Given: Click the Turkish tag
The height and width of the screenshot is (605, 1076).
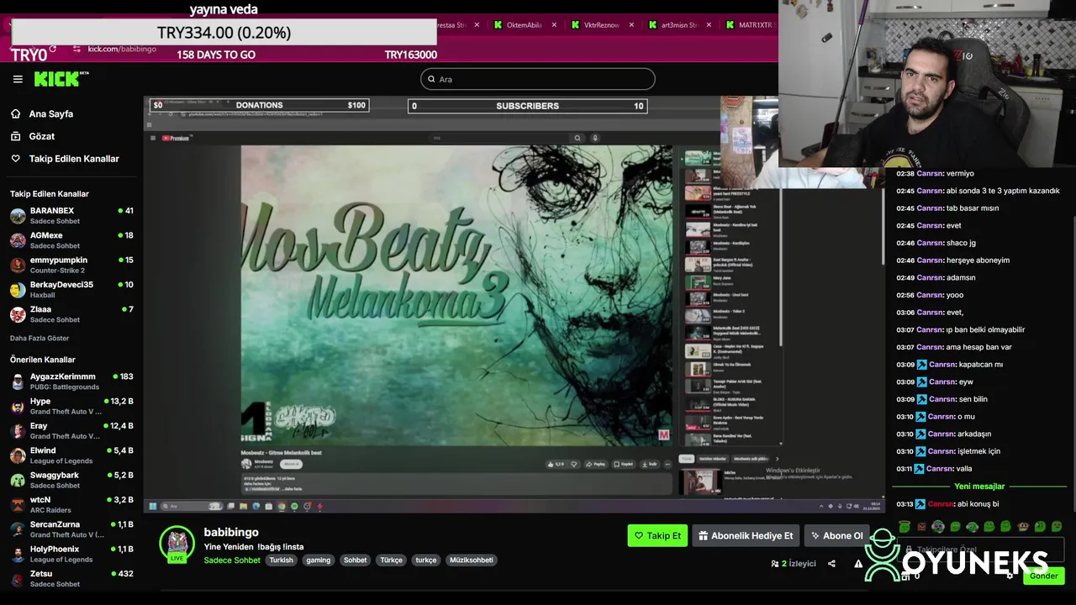Looking at the screenshot, I should tap(282, 560).
